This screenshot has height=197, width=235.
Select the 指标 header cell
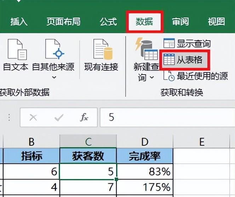(31, 156)
